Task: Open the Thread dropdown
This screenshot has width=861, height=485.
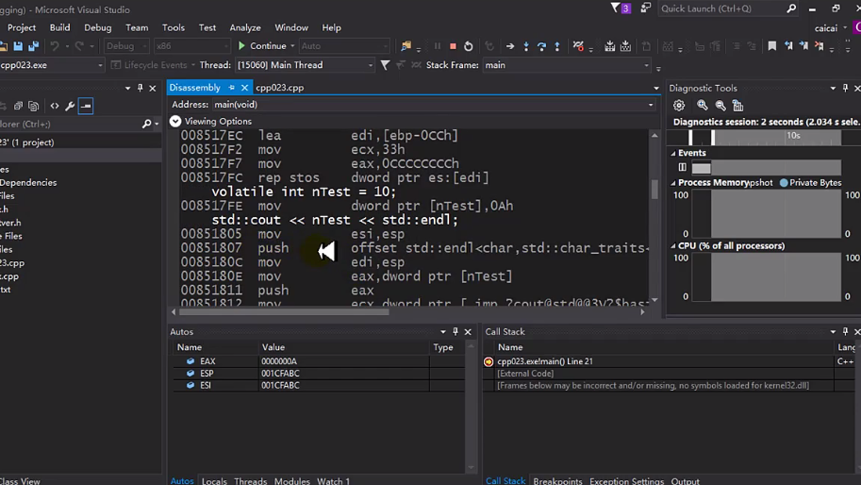Action: [370, 65]
